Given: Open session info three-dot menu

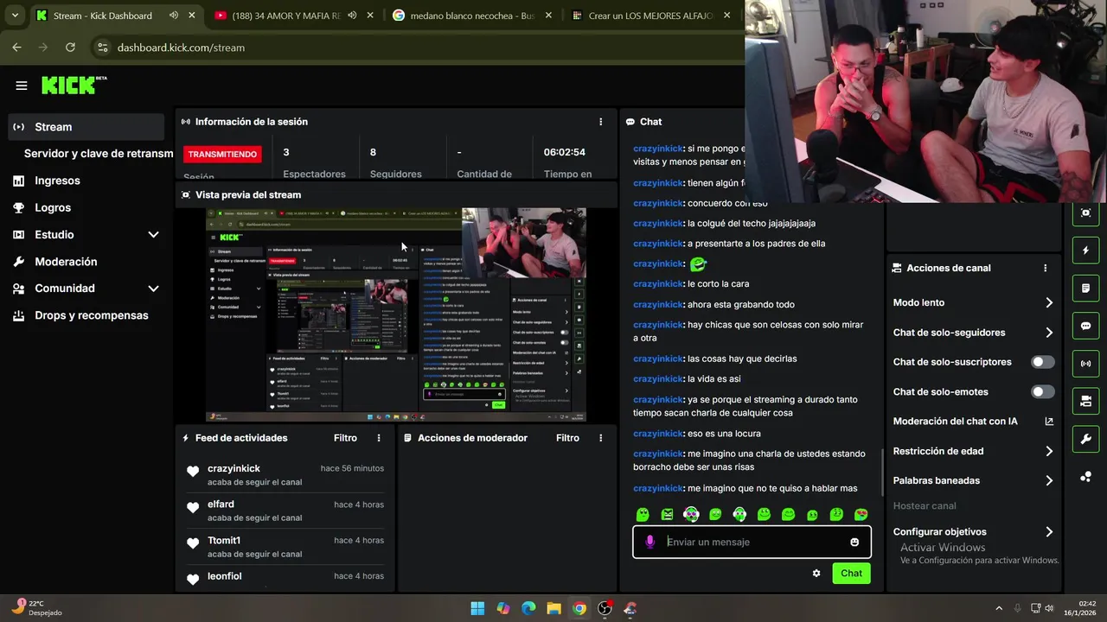Looking at the screenshot, I should [x=601, y=122].
